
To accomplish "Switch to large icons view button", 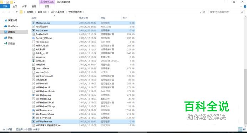I will coord(244,129).
